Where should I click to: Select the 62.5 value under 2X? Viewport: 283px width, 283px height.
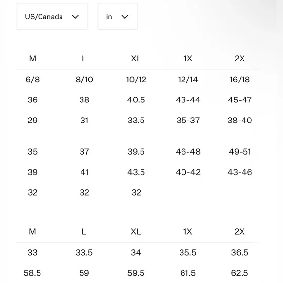(240, 273)
